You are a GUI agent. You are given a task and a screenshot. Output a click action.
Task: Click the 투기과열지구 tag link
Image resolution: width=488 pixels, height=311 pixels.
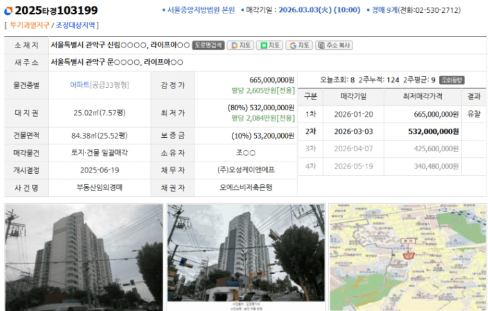[x=28, y=25]
